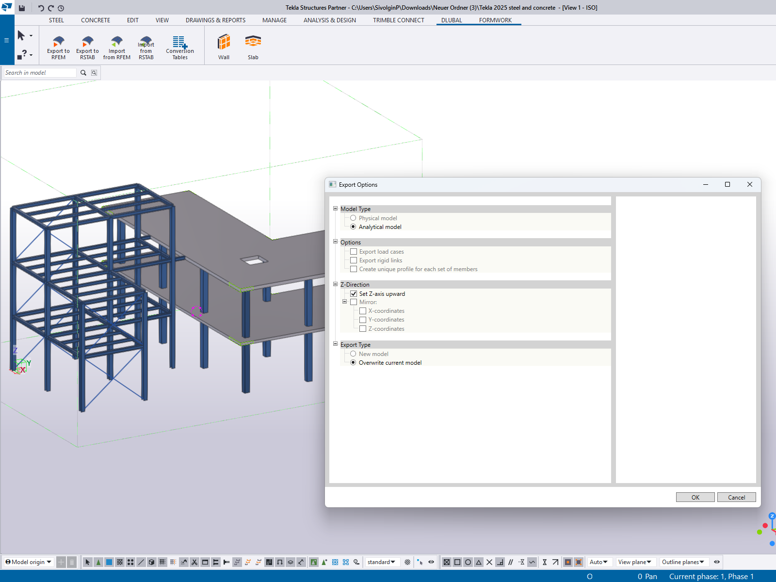Confirm export with OK button

[x=695, y=497]
